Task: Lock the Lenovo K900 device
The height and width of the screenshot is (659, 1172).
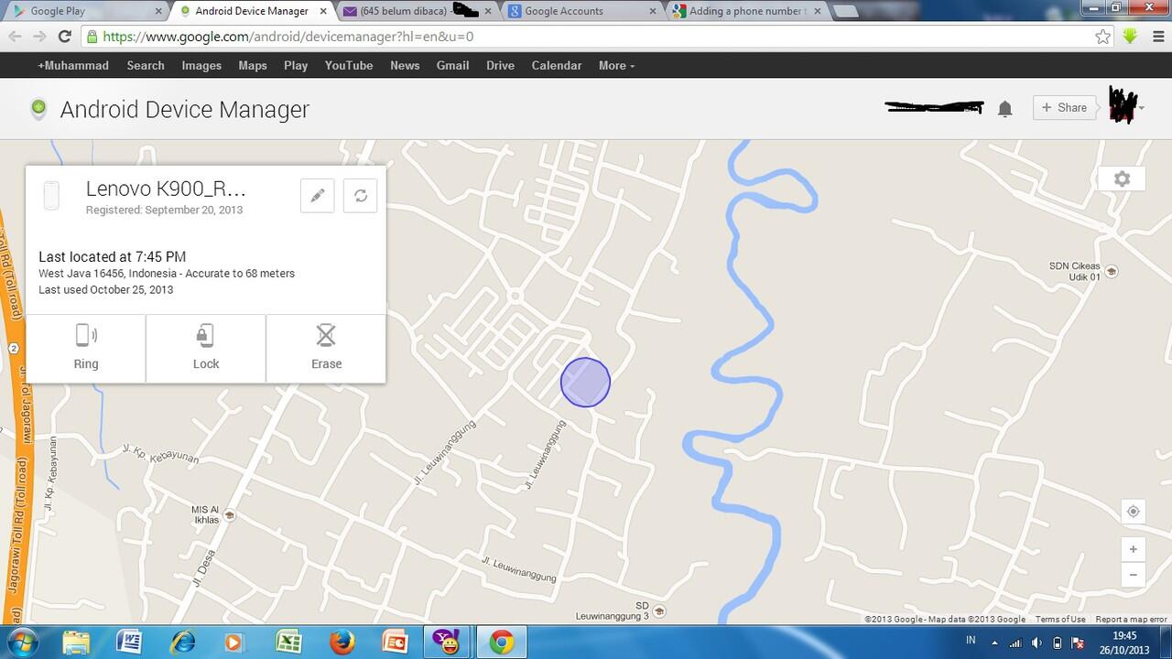Action: (x=206, y=349)
